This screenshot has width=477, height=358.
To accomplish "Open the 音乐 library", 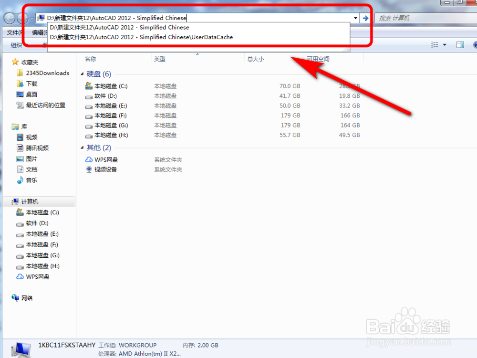I will click(x=31, y=180).
